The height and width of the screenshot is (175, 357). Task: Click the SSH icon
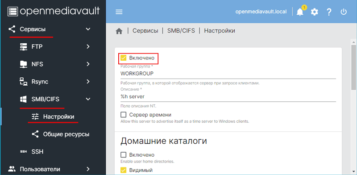24,152
